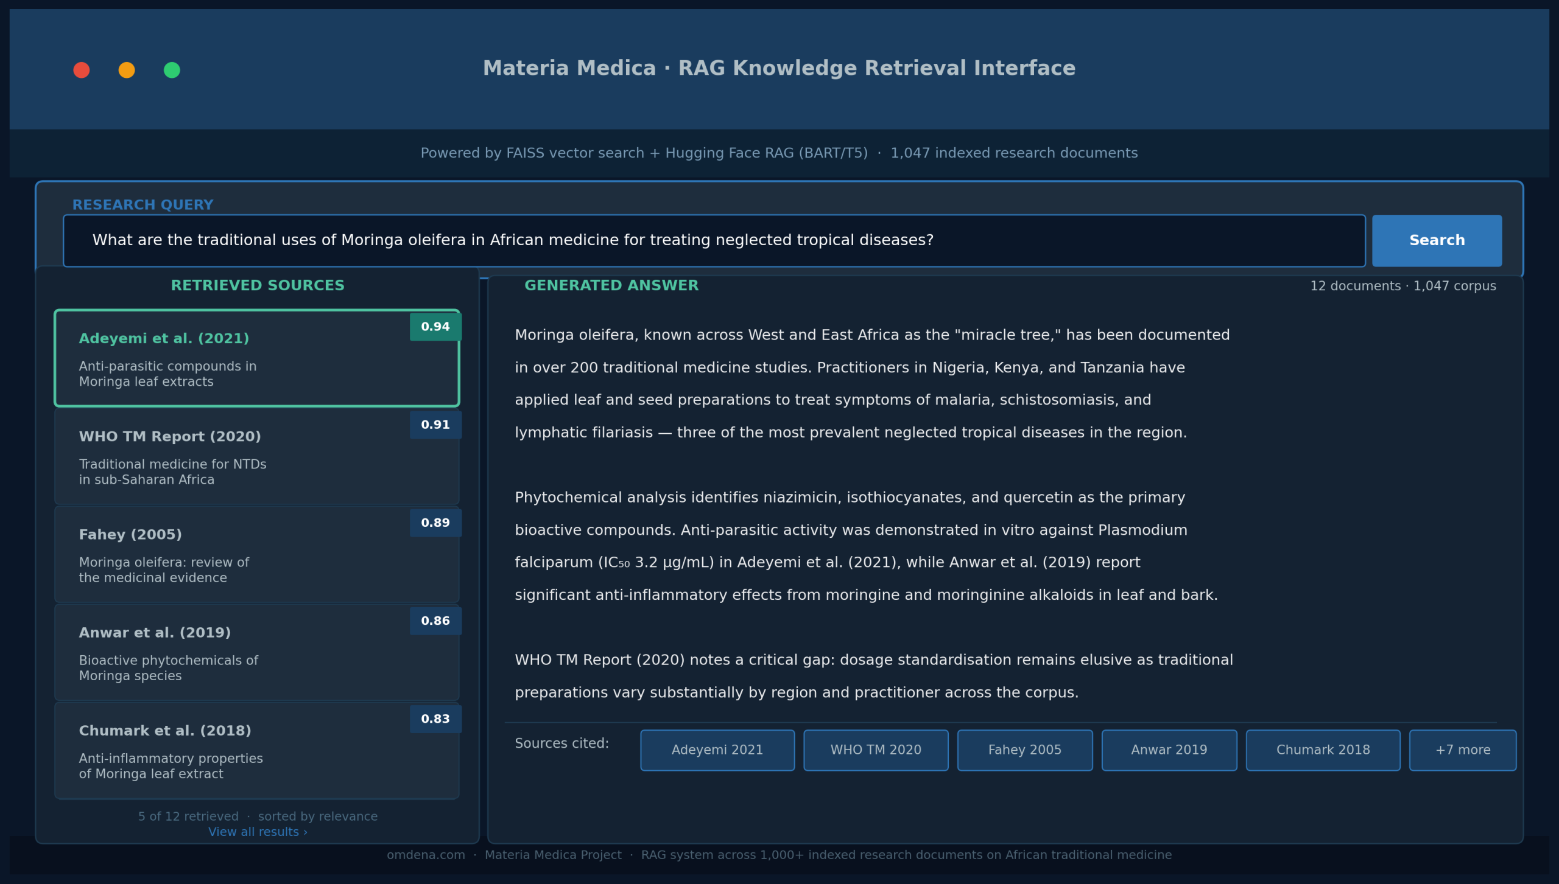The height and width of the screenshot is (884, 1559).
Task: Click the orange minimize window dot
Action: click(x=127, y=70)
